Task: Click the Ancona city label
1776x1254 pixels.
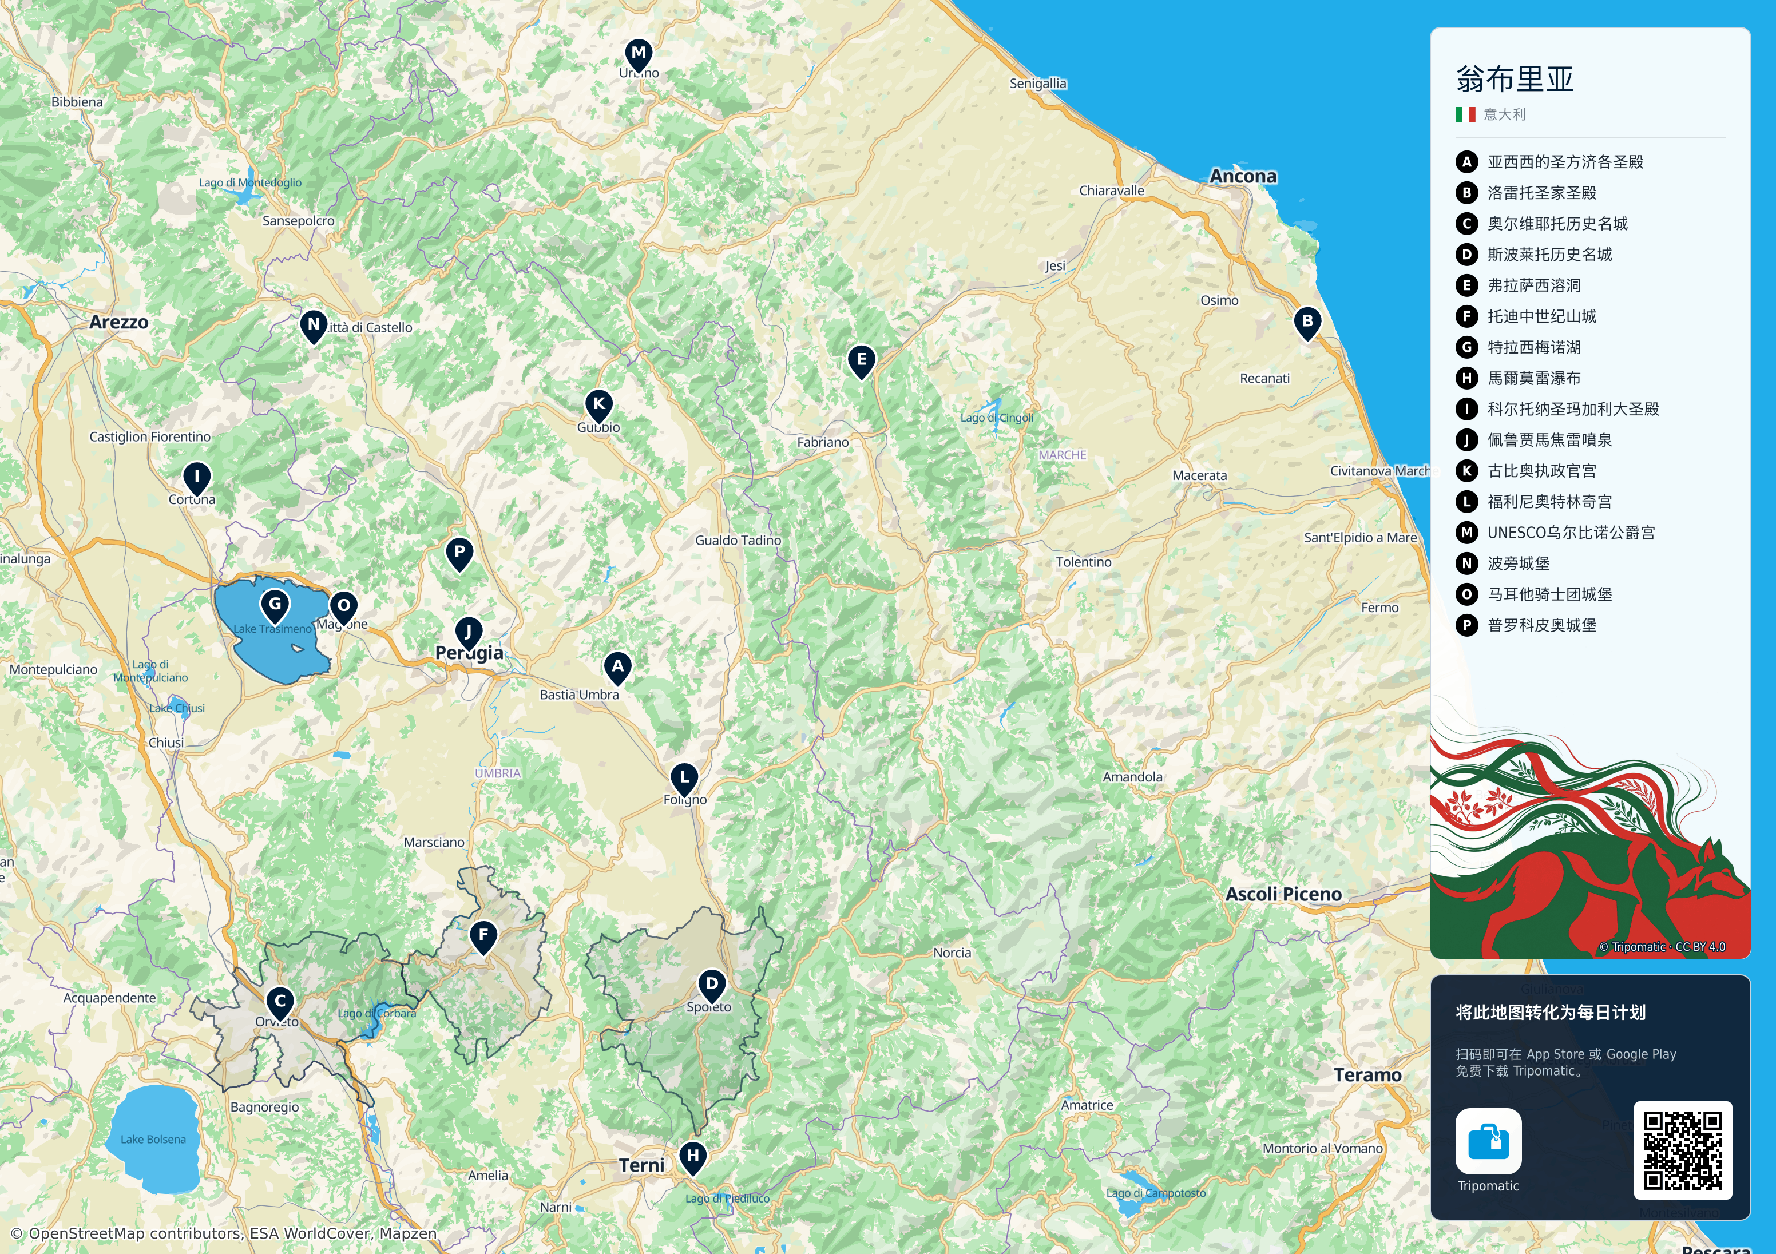Action: coord(1243,176)
